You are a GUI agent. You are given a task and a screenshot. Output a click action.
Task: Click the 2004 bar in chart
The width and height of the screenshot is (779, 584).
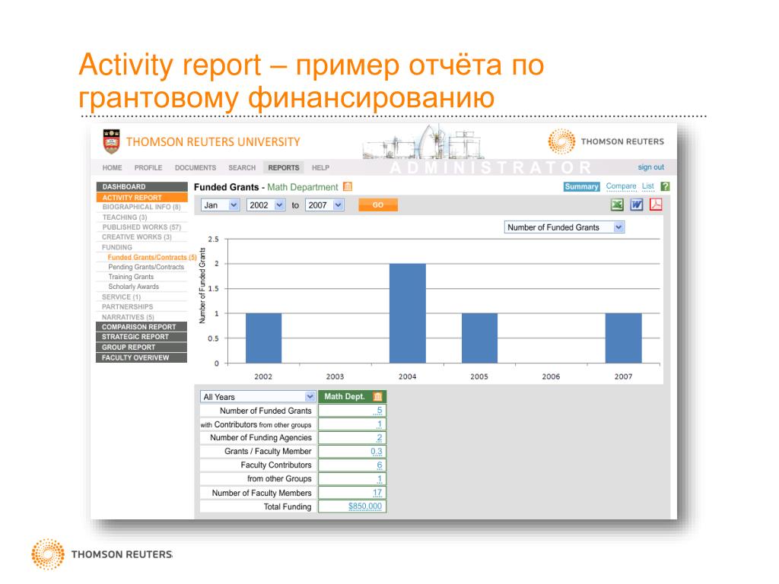408,313
